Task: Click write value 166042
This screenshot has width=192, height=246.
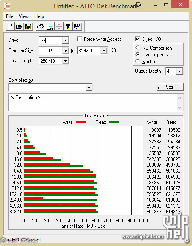Action: pyautogui.click(x=154, y=200)
